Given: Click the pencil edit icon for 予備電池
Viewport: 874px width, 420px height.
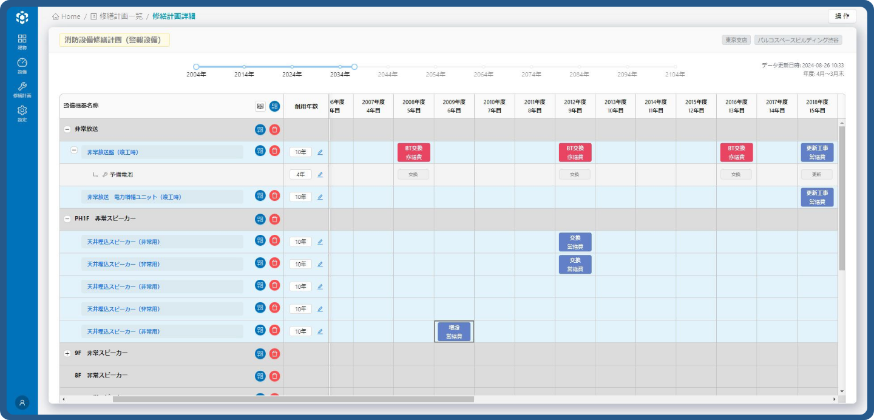Looking at the screenshot, I should tap(320, 175).
